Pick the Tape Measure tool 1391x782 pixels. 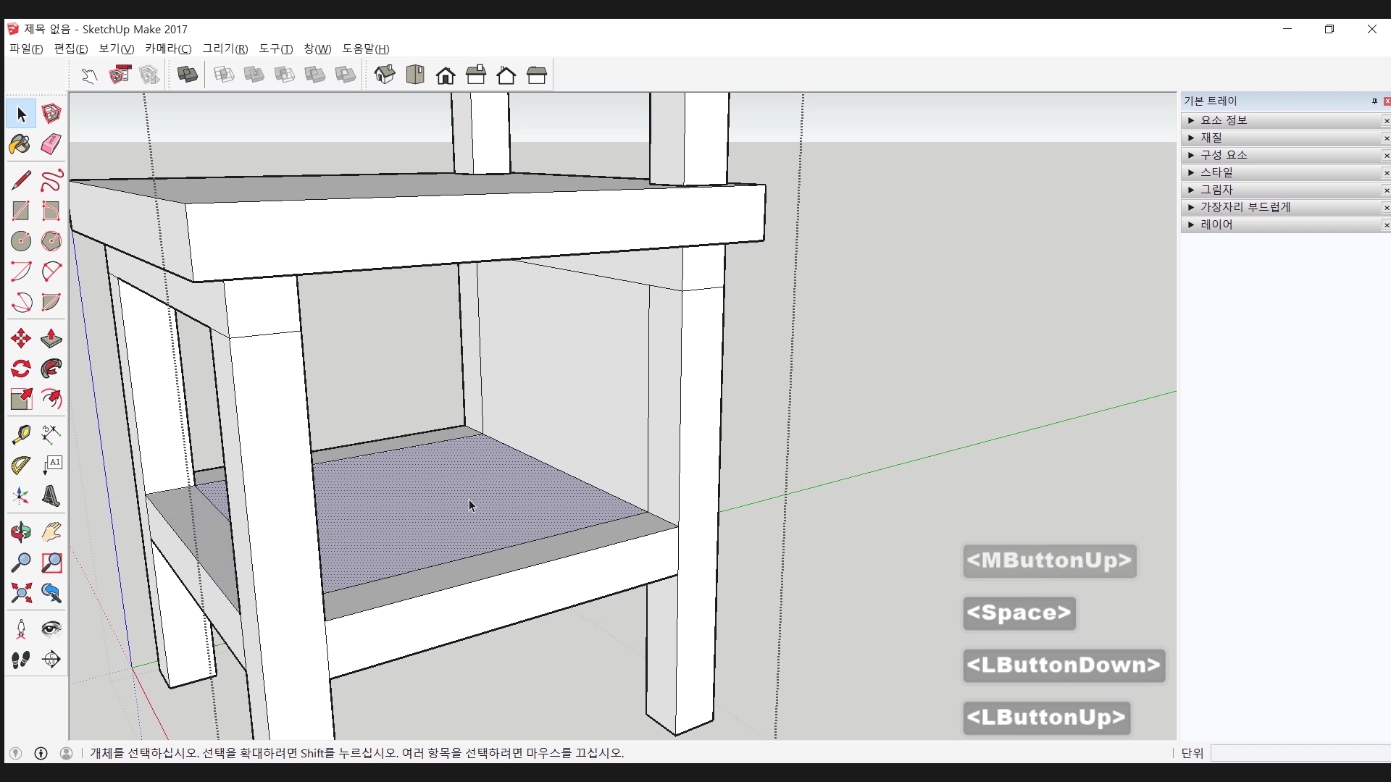click(x=20, y=434)
